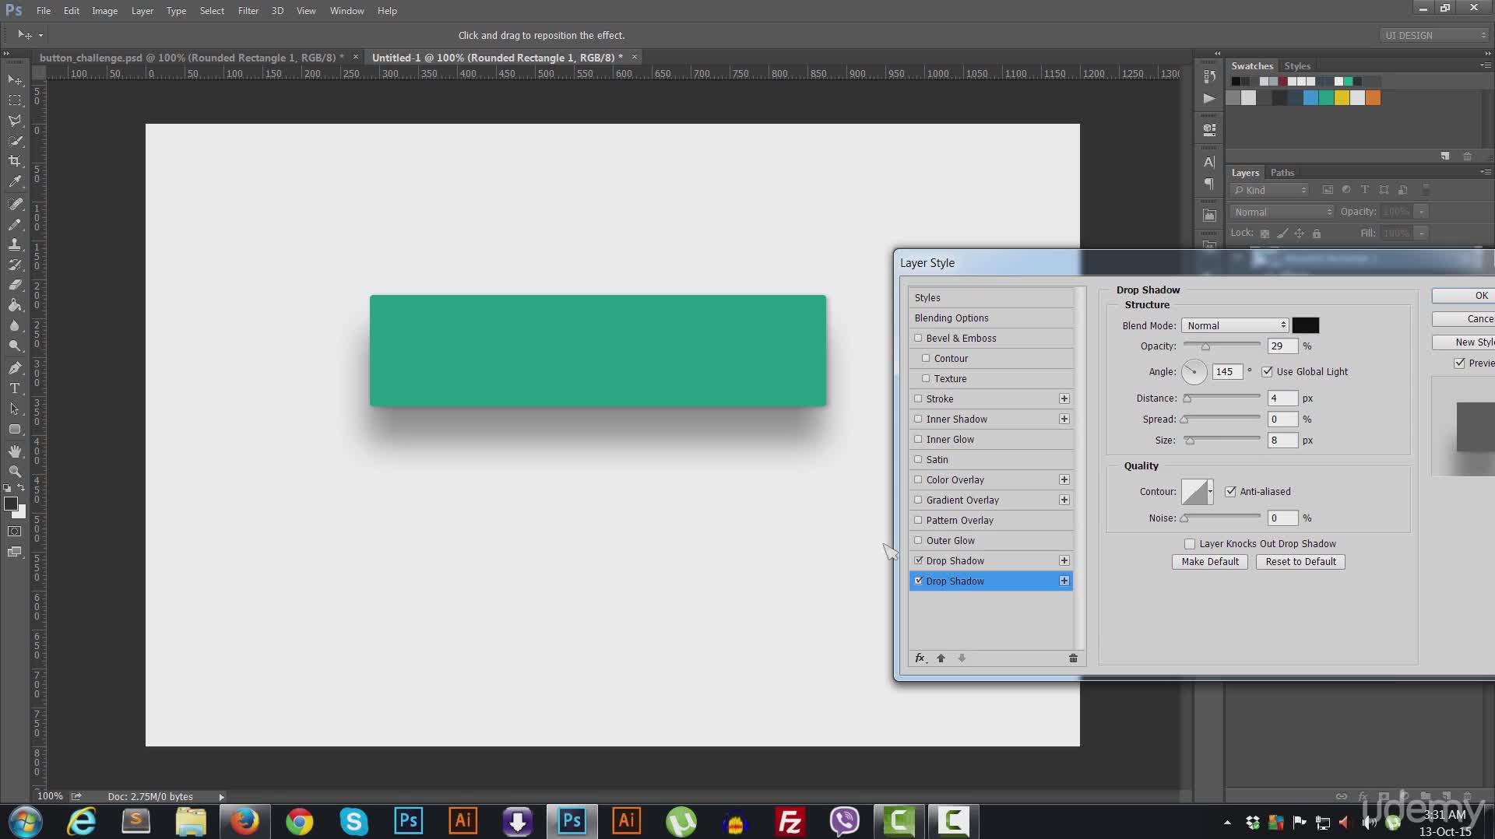Open the Contour picker dropdown
This screenshot has width=1495, height=839.
tap(1210, 492)
